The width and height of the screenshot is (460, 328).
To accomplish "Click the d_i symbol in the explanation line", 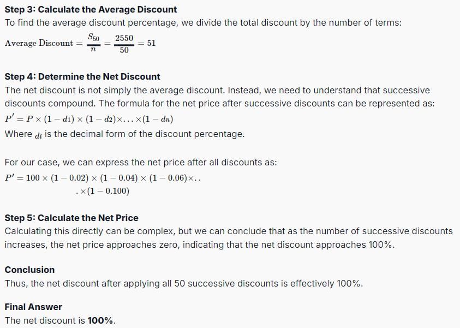I will pos(38,135).
